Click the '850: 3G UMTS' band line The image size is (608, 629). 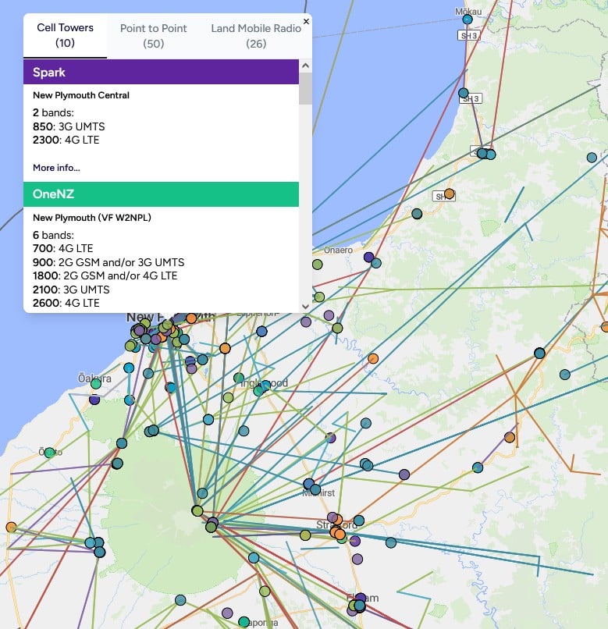(69, 126)
